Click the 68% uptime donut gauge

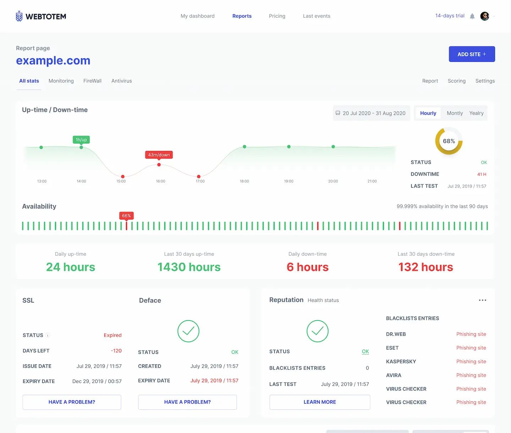coord(449,141)
